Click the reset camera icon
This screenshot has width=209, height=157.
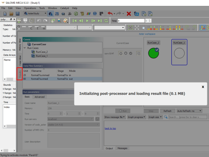point(130,27)
